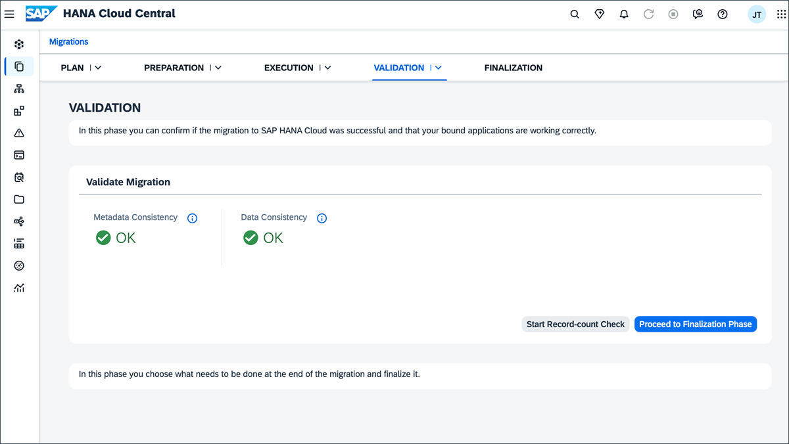This screenshot has width=789, height=444.
Task: Click the Data Consistency OK status
Action: (263, 238)
